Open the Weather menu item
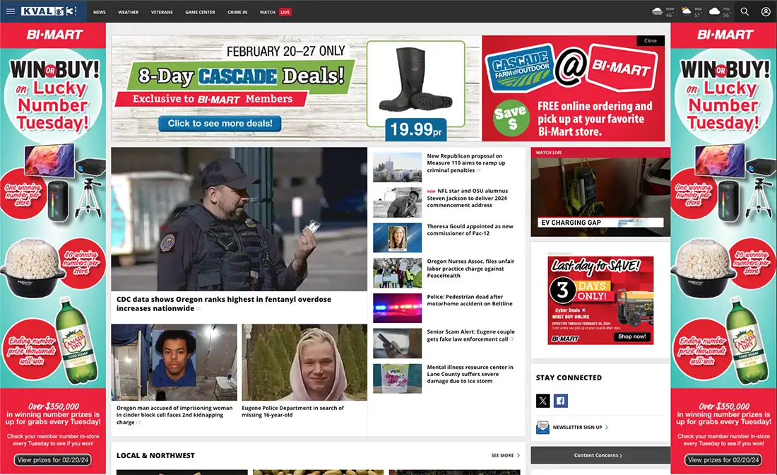 129,12
